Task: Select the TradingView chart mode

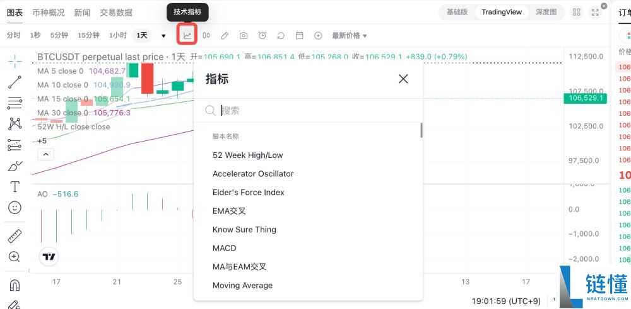Action: point(502,12)
